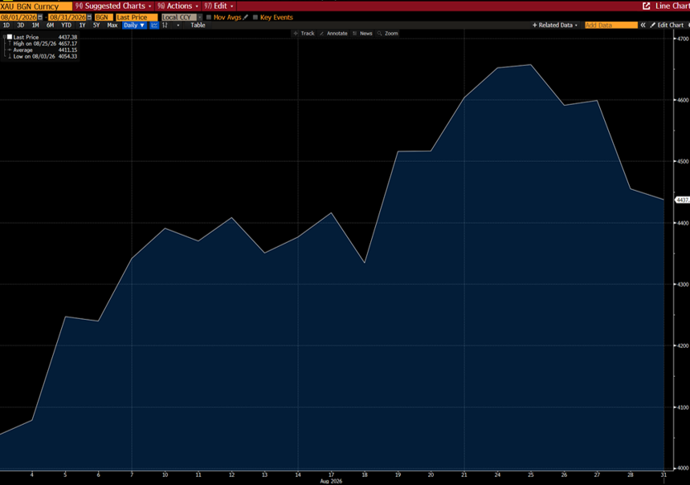Activate the Track crosshair tool
The height and width of the screenshot is (485, 690).
coord(304,34)
